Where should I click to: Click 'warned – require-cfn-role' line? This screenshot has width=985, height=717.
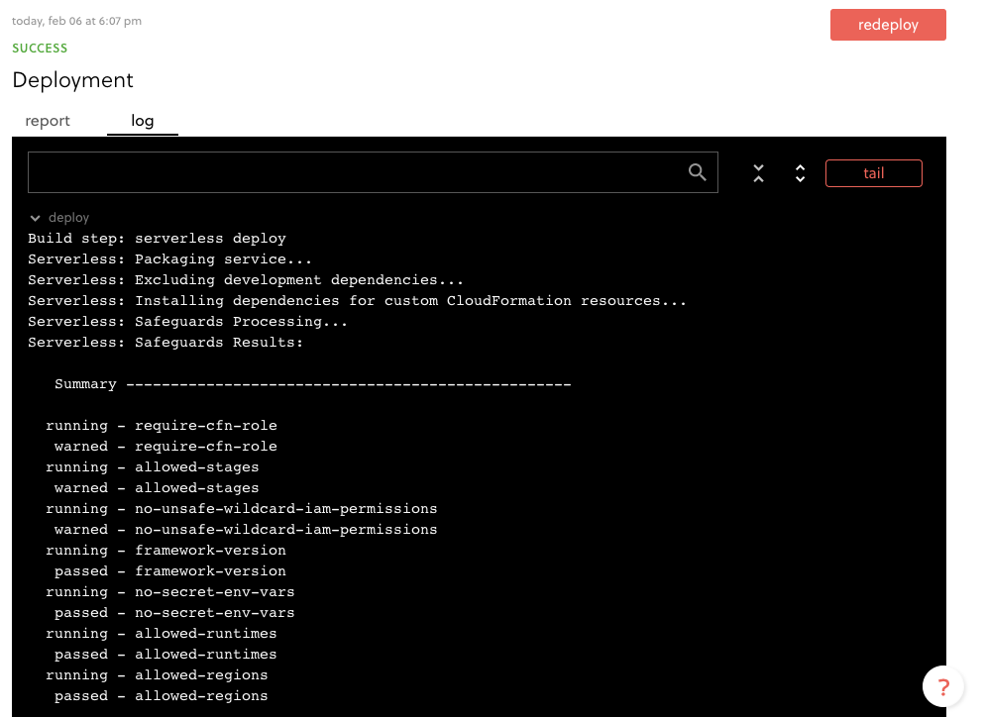[165, 447]
